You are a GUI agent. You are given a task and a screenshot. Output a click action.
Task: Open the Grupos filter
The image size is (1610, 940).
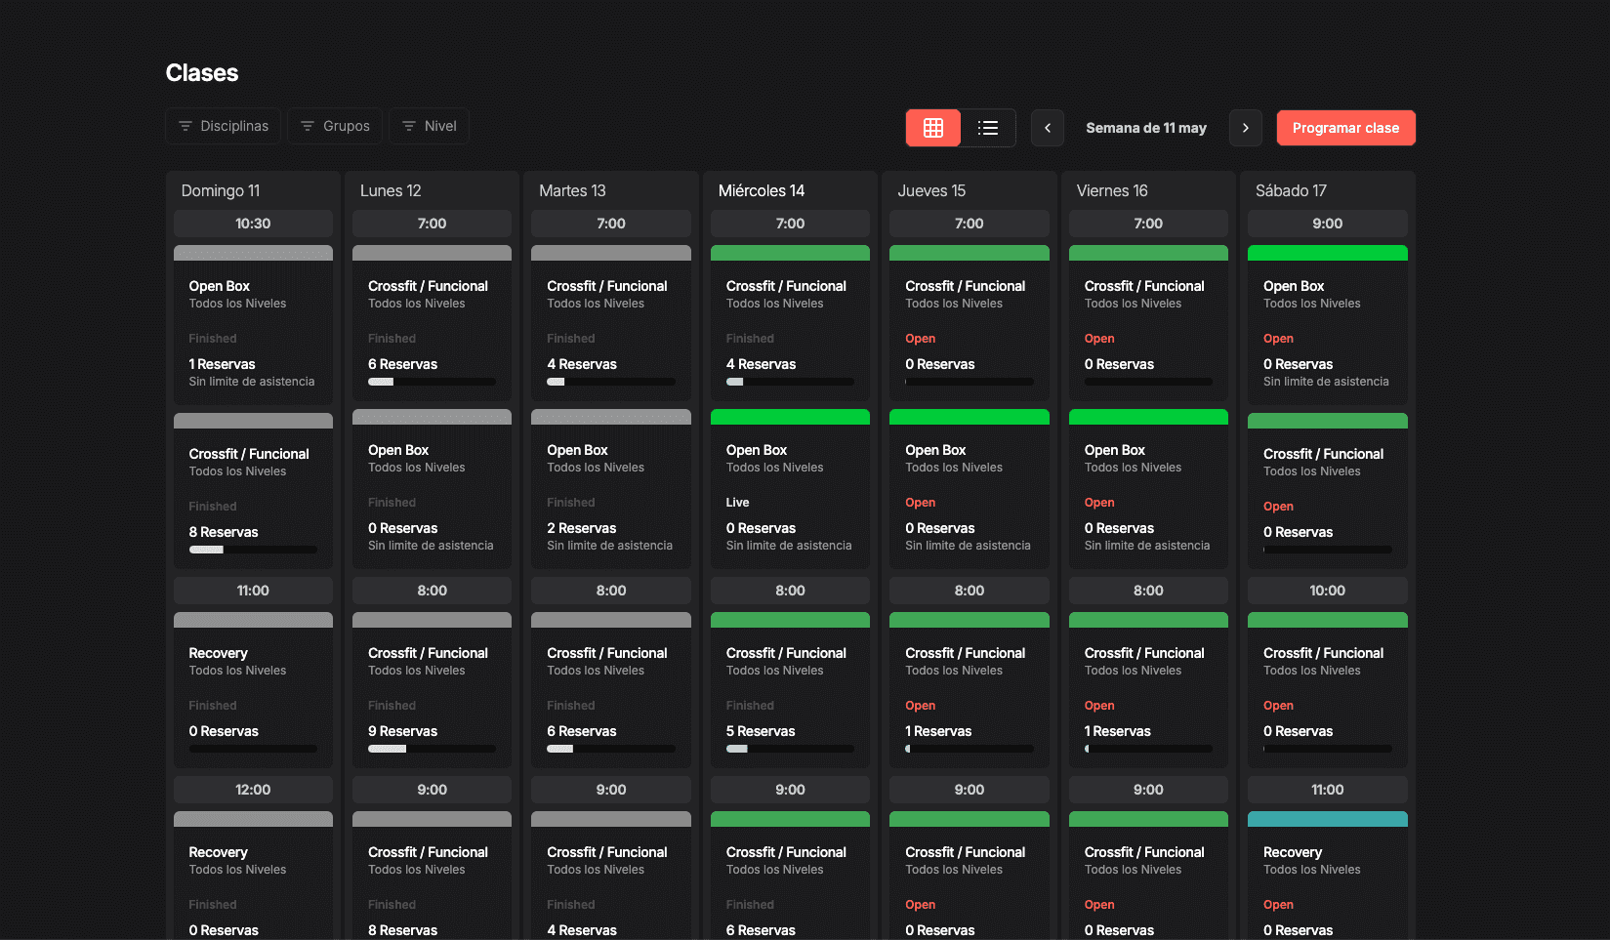[335, 126]
